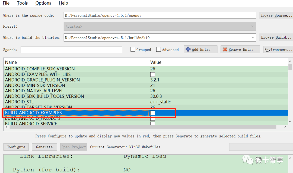Image resolution: width=293 pixels, height=173 pixels.
Task: Click the horizontal scrollbar left arrow
Action: tap(7, 127)
